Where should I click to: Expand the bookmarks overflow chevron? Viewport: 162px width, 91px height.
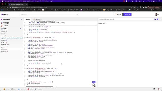(149, 10)
